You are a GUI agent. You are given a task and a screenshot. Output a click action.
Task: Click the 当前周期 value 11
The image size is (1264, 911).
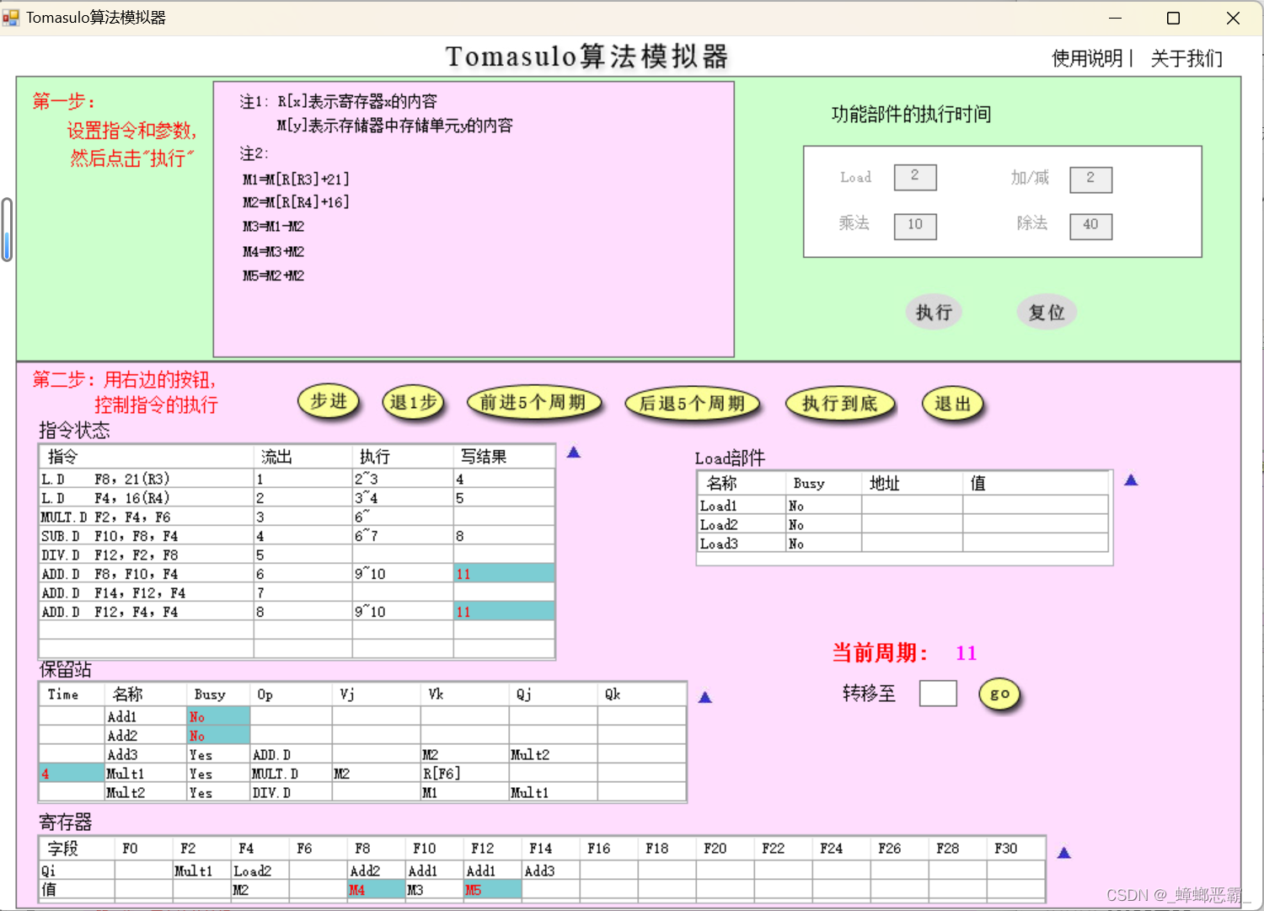coord(966,653)
